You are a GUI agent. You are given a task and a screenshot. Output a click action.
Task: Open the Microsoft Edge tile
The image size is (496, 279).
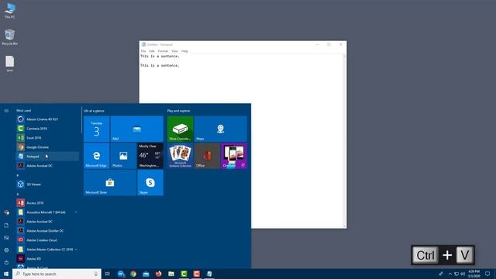tap(96, 156)
